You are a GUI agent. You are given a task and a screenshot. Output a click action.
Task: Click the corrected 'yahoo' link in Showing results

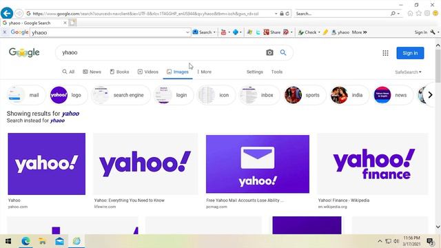[70, 114]
